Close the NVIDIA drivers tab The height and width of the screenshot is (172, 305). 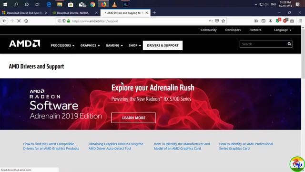coord(96,13)
